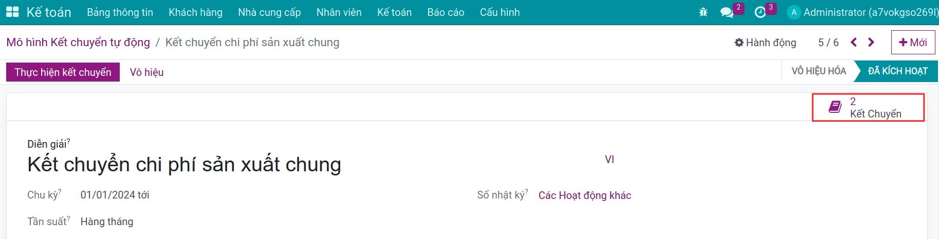Open the apps grid home icon

[12, 12]
